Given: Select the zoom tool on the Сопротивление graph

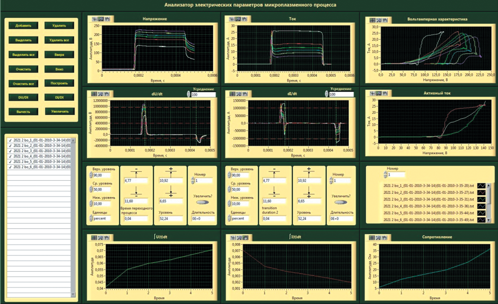Looking at the screenshot, I should (378, 238).
